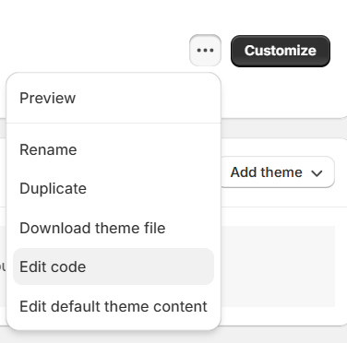347x343 pixels.
Task: Open default theme content editing entry
Action: (x=114, y=306)
